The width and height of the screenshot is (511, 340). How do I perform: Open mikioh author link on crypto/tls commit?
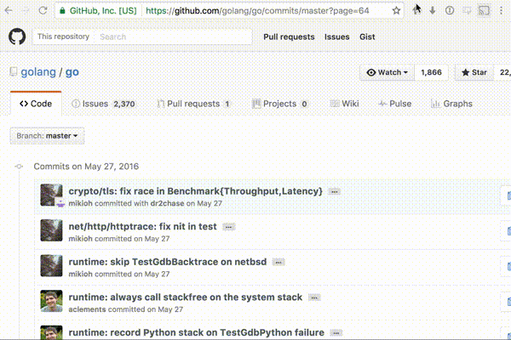coord(81,203)
